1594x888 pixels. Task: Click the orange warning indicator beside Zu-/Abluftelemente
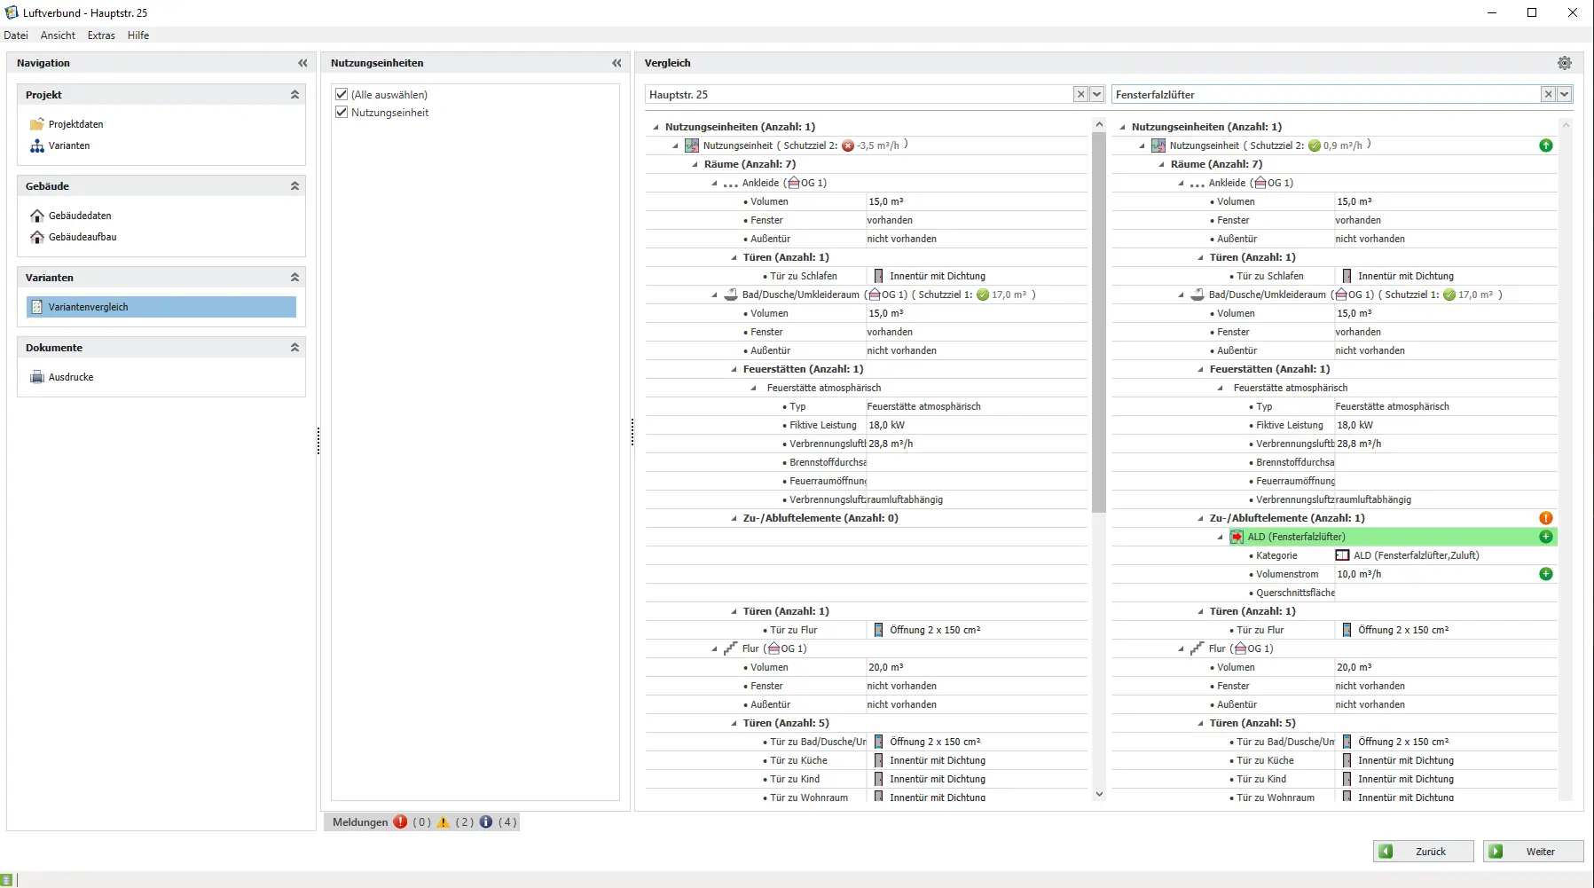1545,518
